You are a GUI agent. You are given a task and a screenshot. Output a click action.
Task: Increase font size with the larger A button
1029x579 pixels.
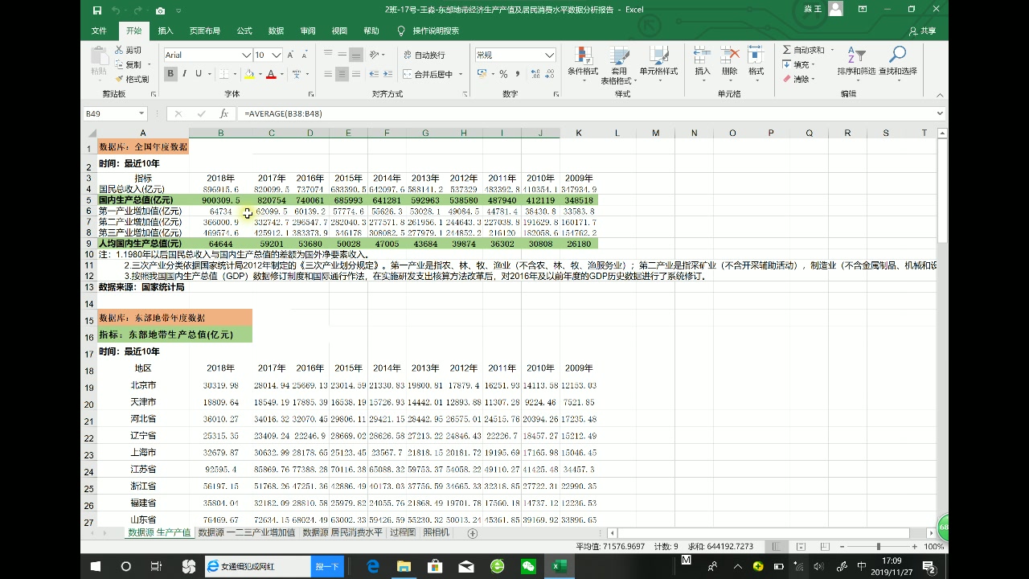point(291,55)
